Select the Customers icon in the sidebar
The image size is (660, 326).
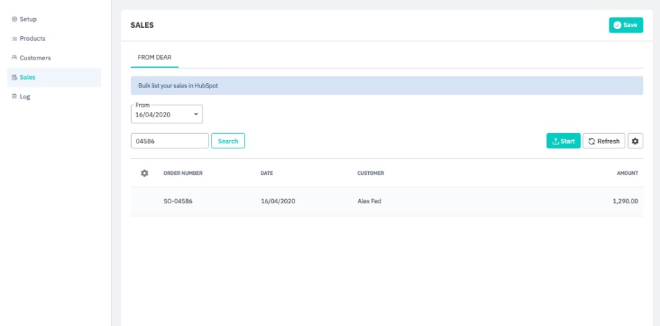pos(15,58)
